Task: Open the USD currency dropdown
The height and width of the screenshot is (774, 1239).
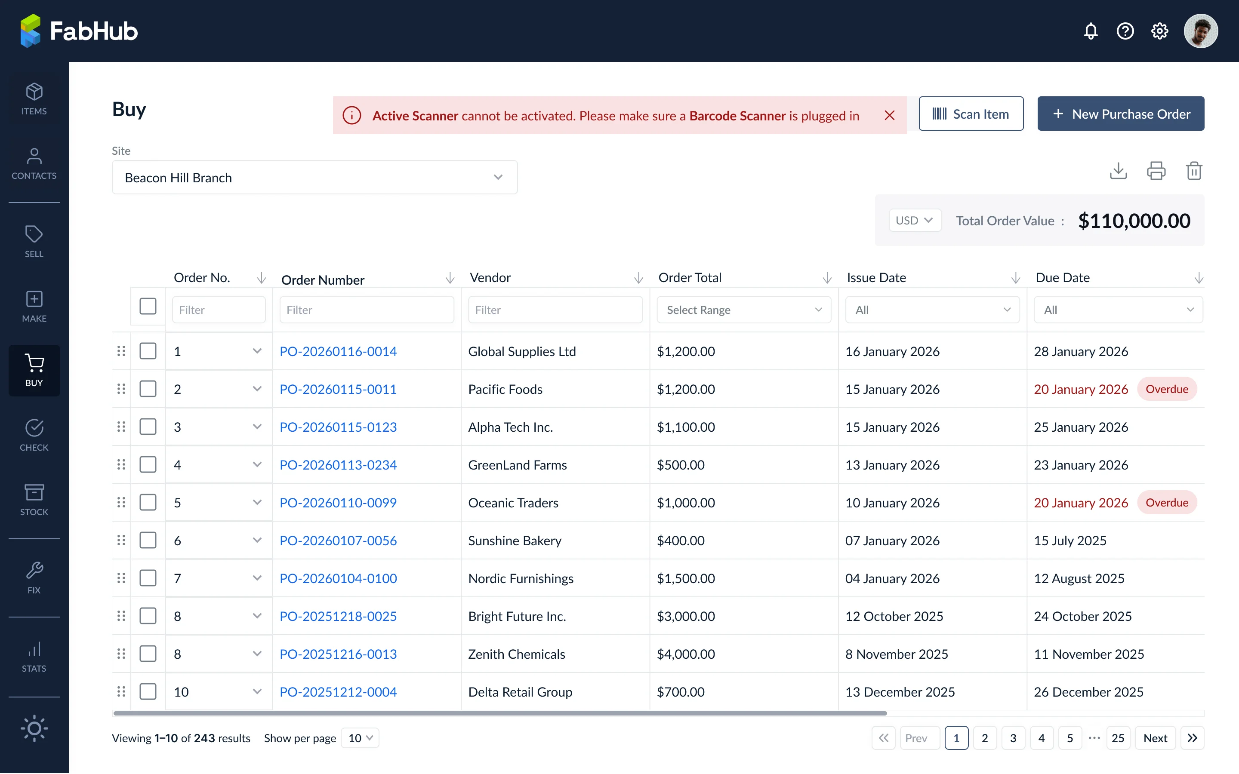Action: pos(915,221)
